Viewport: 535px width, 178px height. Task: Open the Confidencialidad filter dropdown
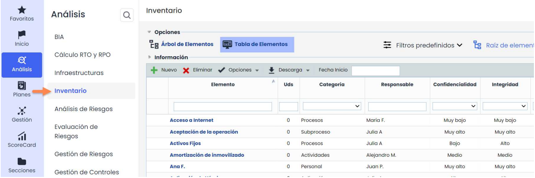(454, 106)
